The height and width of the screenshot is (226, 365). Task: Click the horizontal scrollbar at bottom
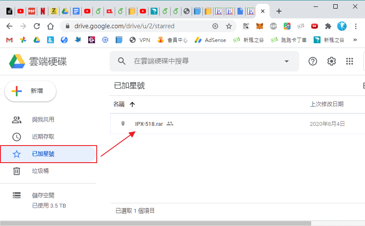155,224
